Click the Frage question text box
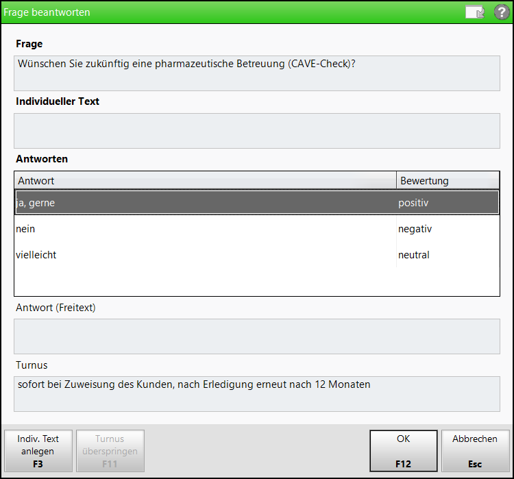Screen dimensions: 514x479 [x=257, y=73]
